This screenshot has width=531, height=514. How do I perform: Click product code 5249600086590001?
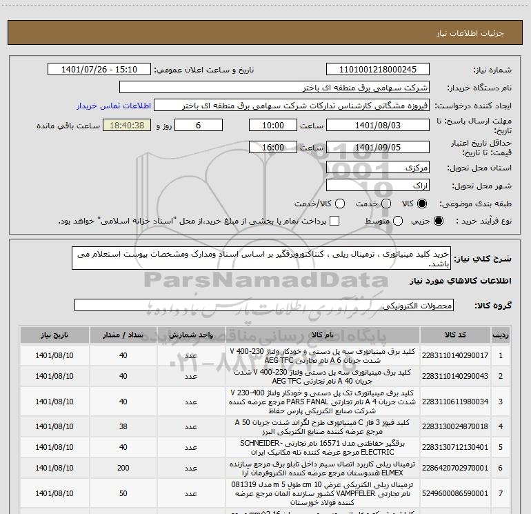[x=455, y=493]
